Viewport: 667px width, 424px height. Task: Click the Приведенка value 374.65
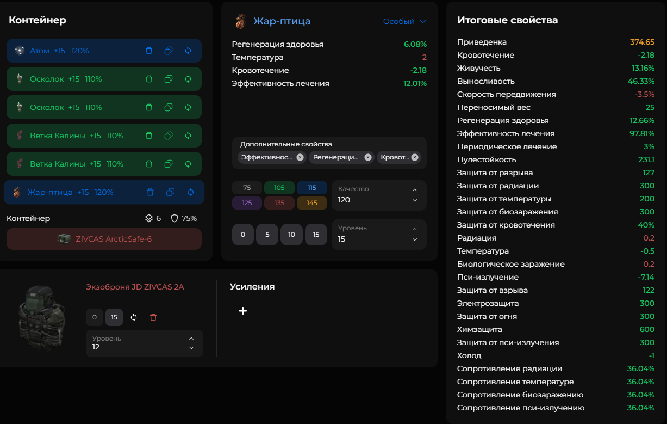point(642,42)
